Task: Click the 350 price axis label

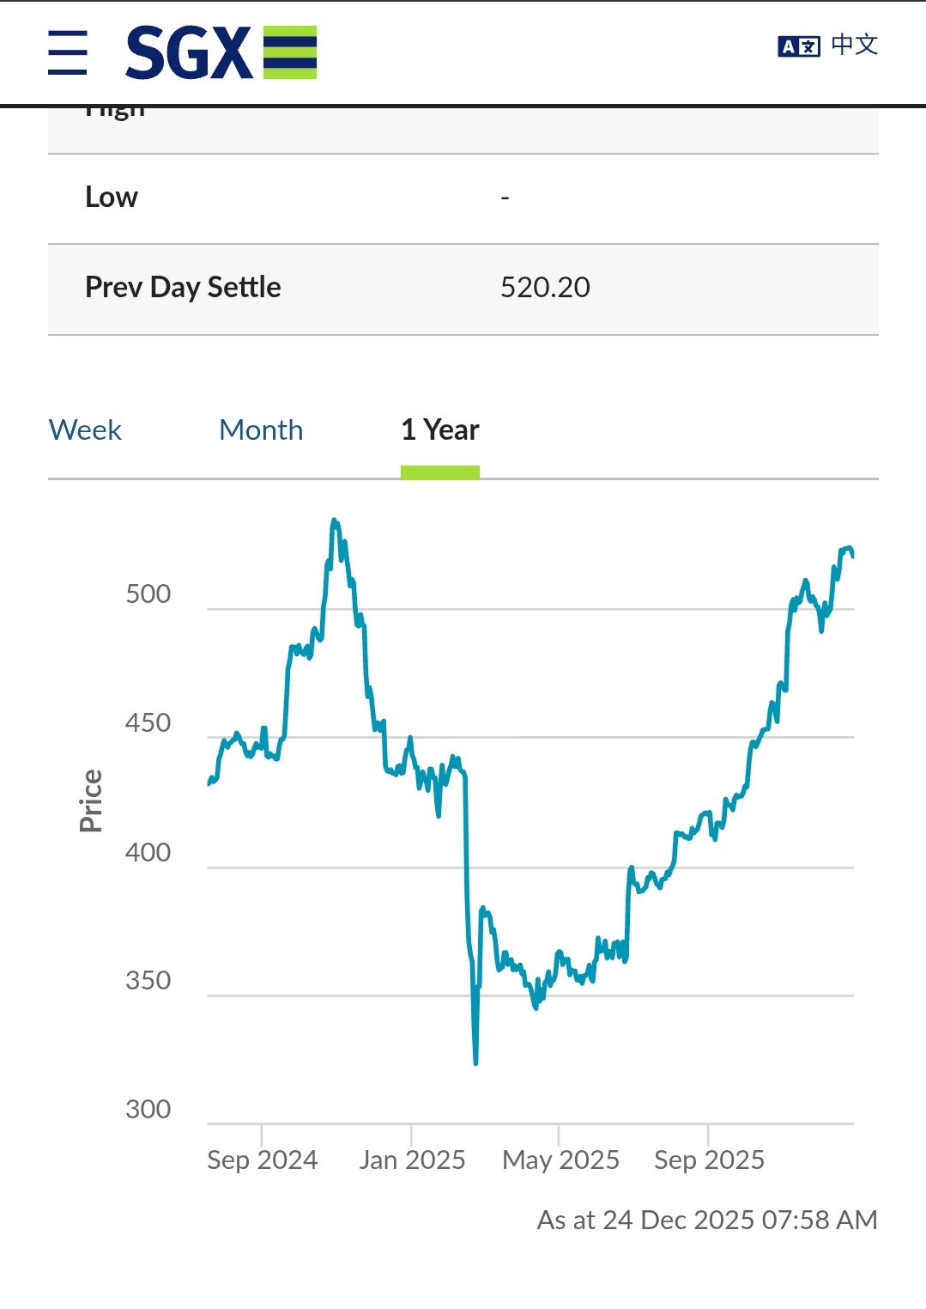Action: coord(148,980)
